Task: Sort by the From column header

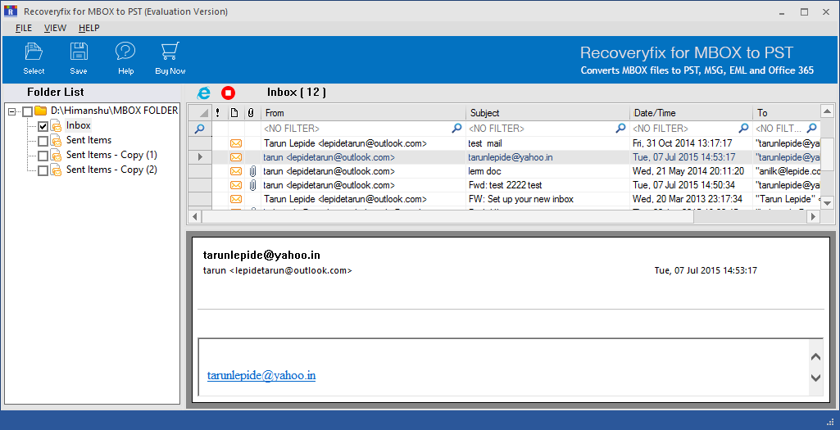Action: 363,113
